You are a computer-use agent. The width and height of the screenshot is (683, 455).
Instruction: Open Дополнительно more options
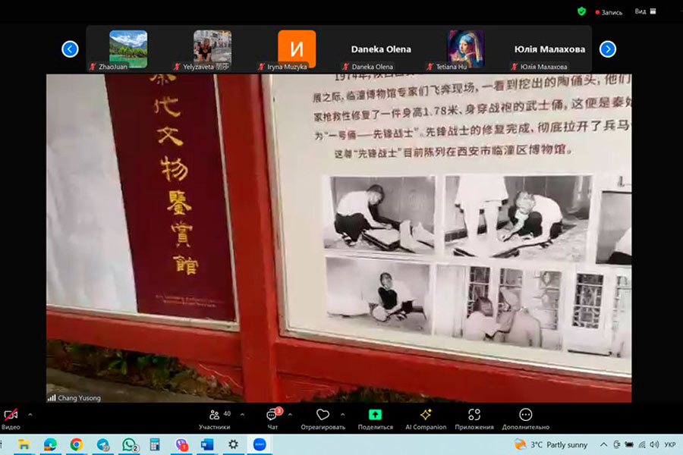[526, 419]
